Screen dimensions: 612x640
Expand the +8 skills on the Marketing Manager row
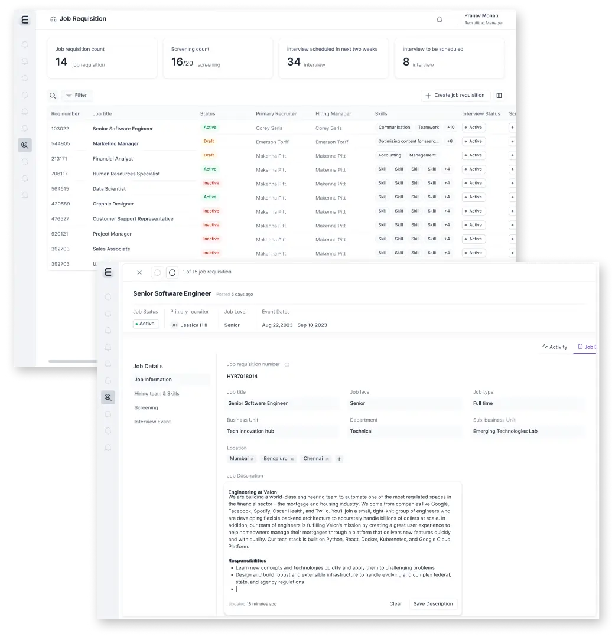coord(450,142)
